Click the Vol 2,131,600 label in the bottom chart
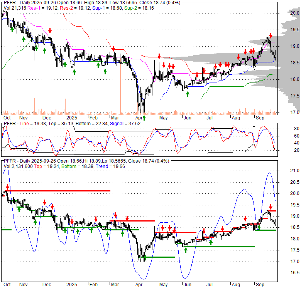 pos(18,166)
